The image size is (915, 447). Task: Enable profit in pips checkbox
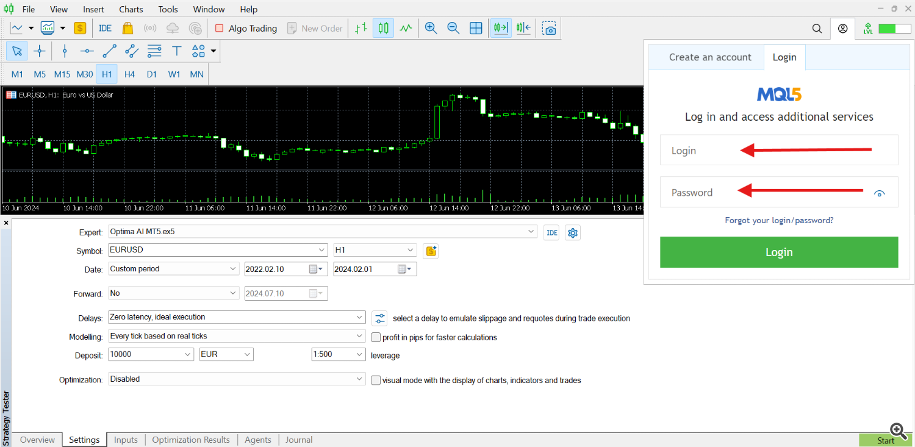376,337
